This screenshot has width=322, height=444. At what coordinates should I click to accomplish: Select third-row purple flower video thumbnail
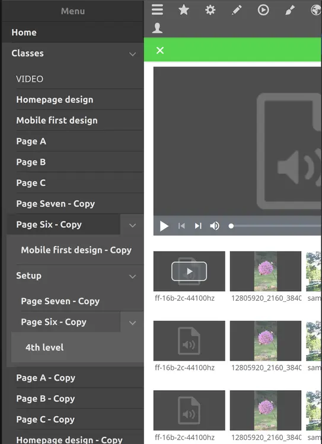pos(266,411)
